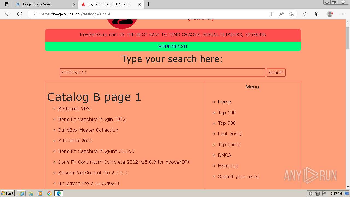Open the tab actions menu icon
The width and height of the screenshot is (350, 197).
(x=7, y=4)
